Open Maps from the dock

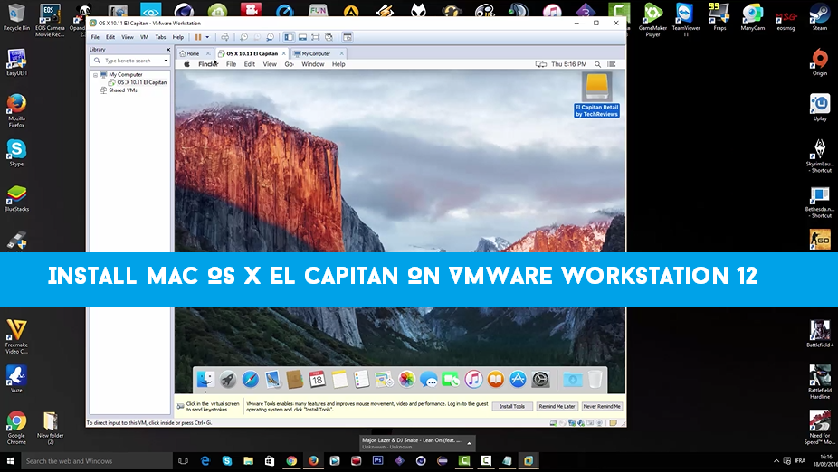click(x=384, y=380)
